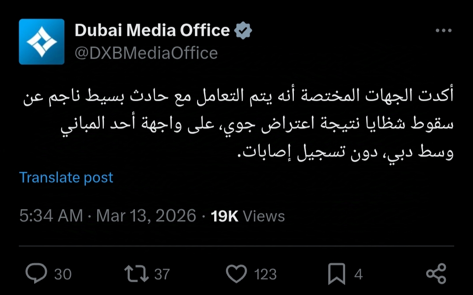View the 19K Views analytics
Viewport: 473px width, 295px height.
224,216
